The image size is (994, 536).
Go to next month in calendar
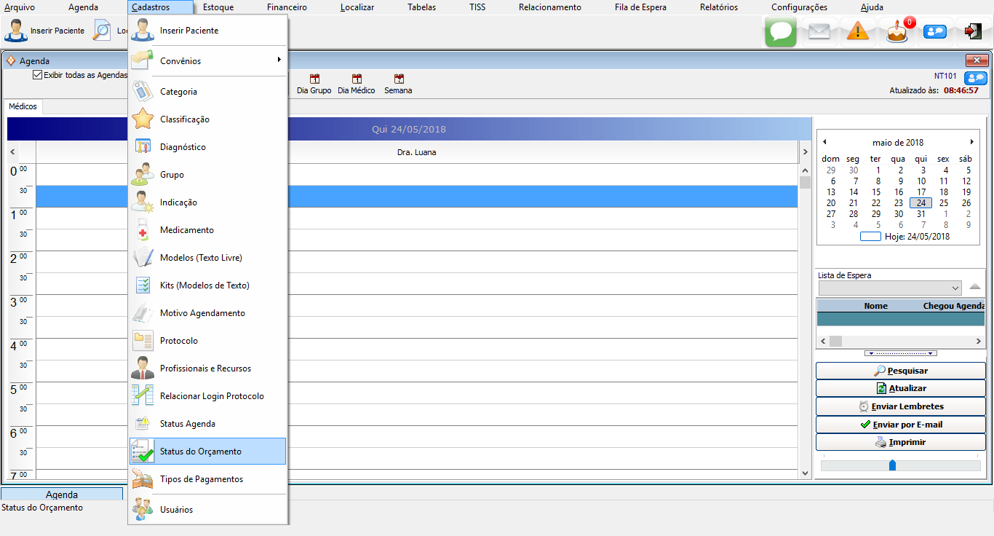[x=971, y=142]
